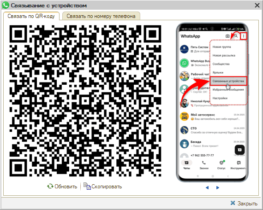Viewport: 263px width, 210px height.
Task: Click the black new-chat floating button in phone
Action: (239, 150)
